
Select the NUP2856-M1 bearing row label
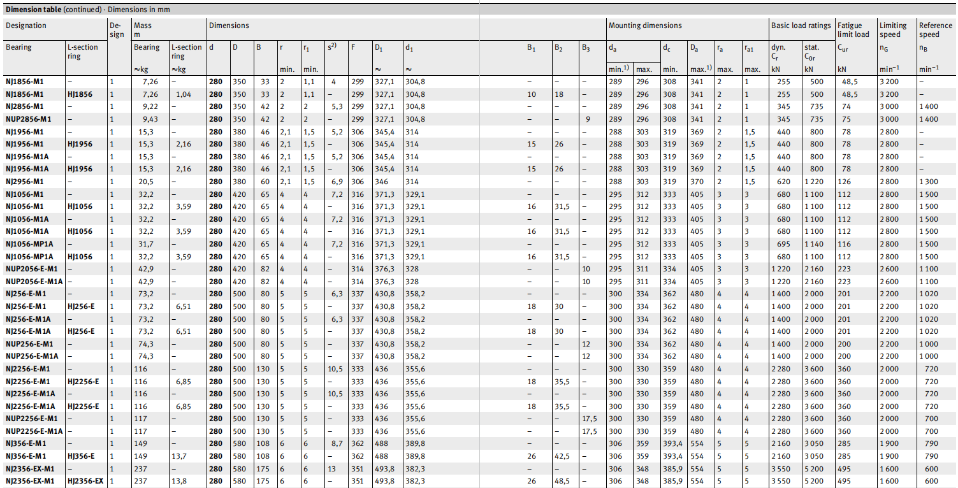coord(28,119)
